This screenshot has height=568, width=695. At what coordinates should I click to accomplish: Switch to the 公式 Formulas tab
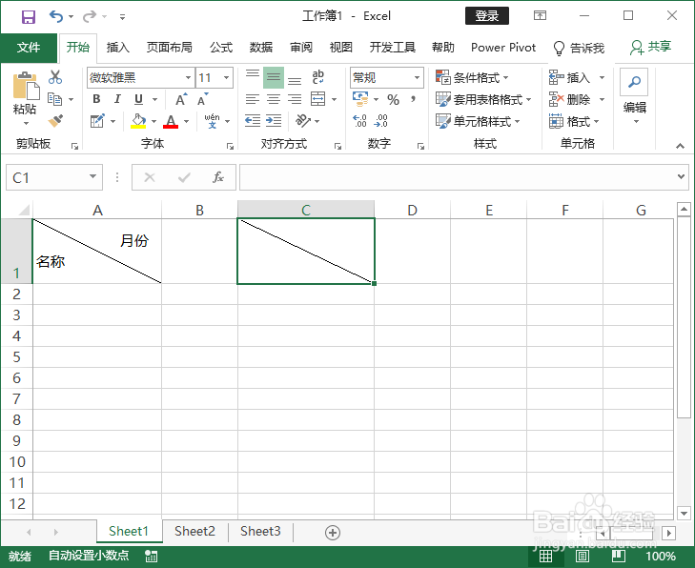[221, 48]
